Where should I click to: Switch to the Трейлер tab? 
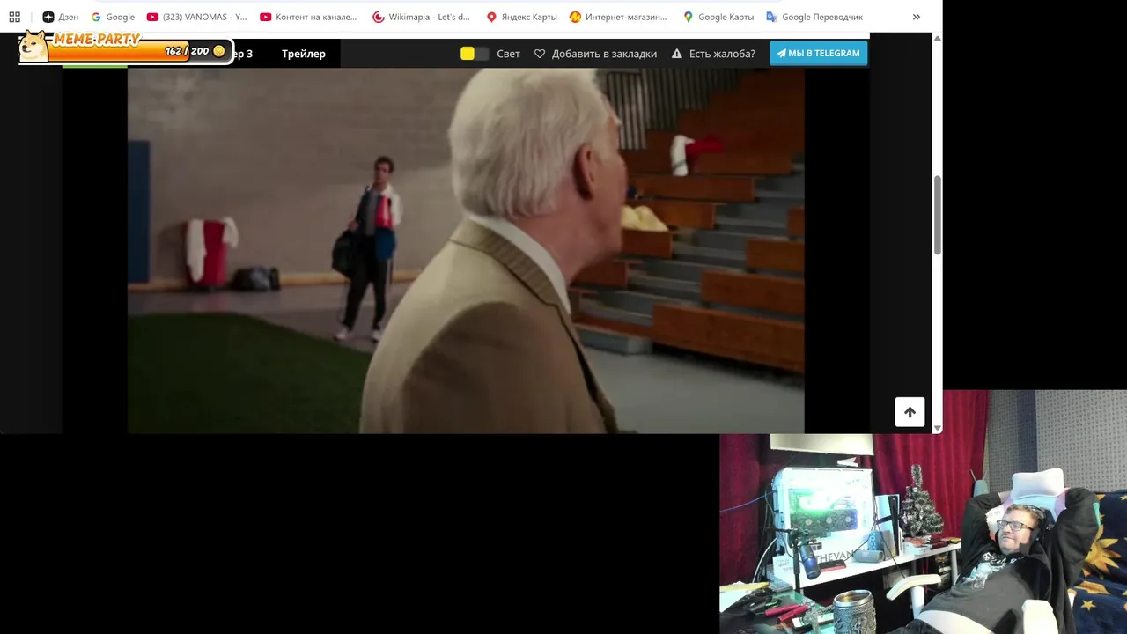304,54
